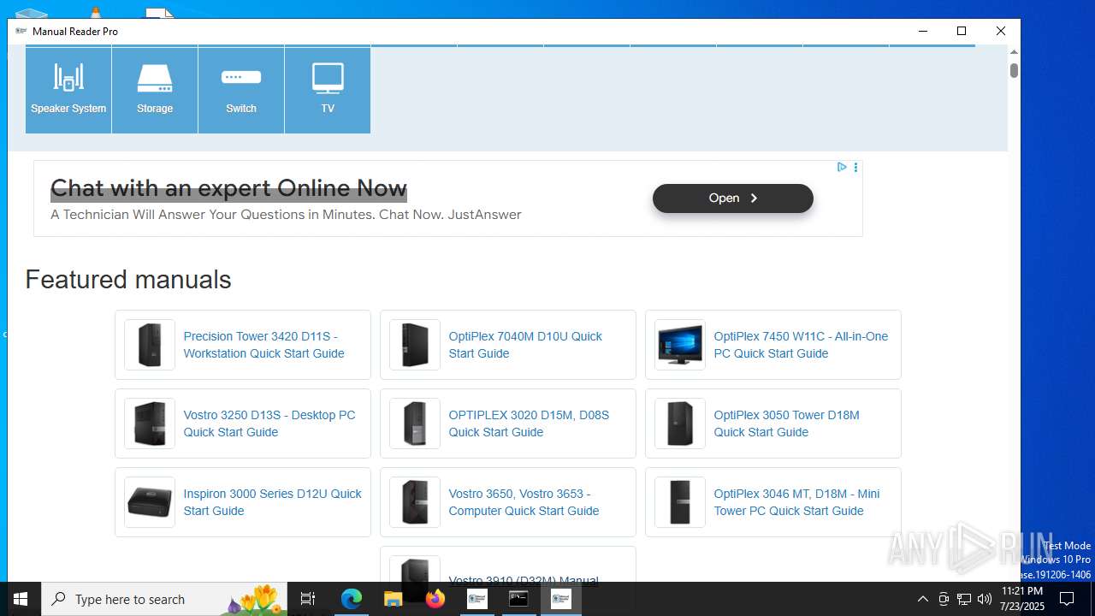Open OptiPlex 7040M D10U Quick Start Guide
This screenshot has width=1095, height=616.
(x=525, y=345)
